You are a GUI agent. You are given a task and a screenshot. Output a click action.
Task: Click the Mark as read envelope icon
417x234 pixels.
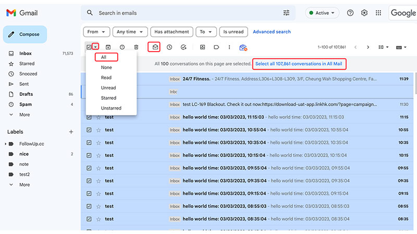155,47
